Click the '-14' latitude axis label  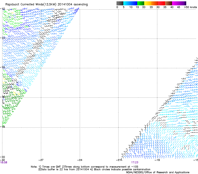tap(2, 67)
